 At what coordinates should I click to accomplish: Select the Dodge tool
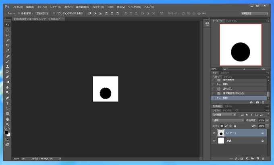[7, 93]
